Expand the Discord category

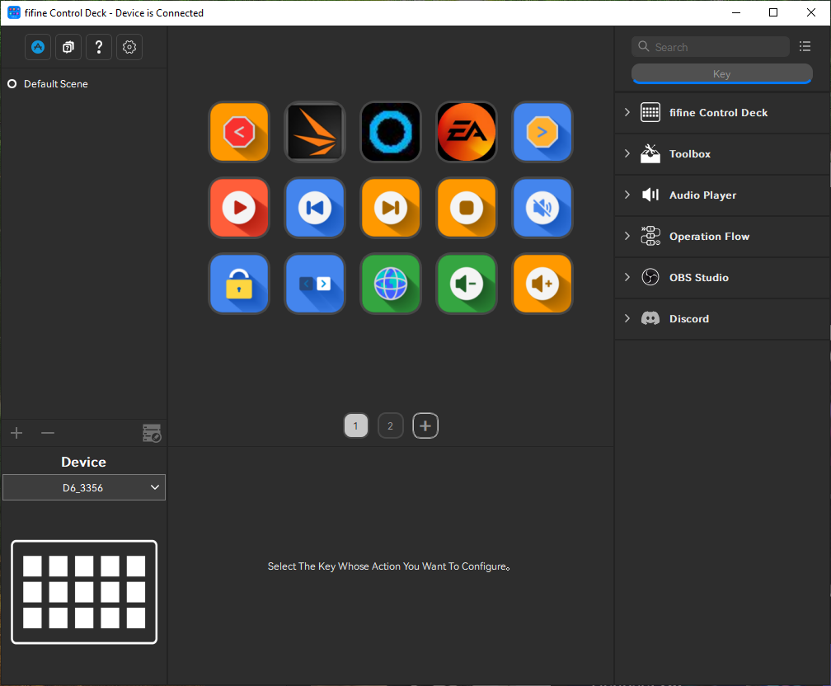point(627,318)
